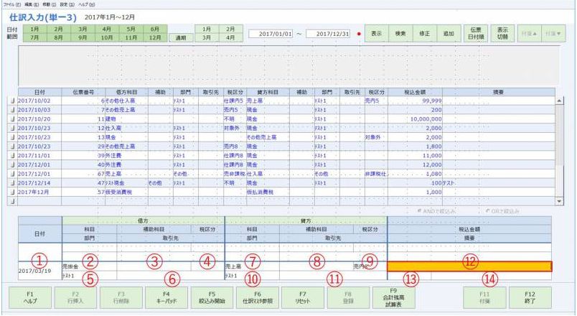Select 8月 in the date range

point(59,37)
